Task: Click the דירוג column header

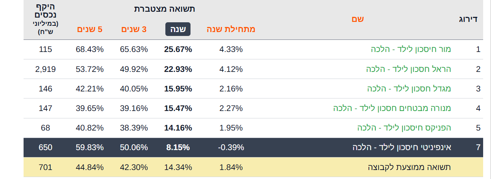Action: pyautogui.click(x=468, y=19)
